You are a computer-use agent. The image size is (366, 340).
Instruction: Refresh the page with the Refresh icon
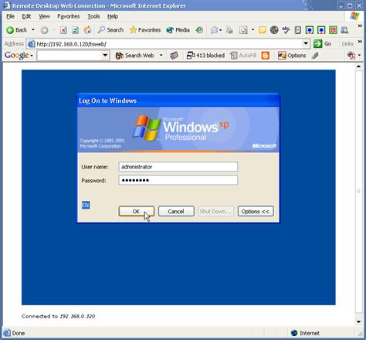tap(75, 30)
